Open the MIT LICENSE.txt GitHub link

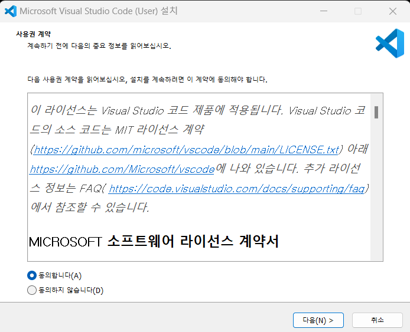186,150
